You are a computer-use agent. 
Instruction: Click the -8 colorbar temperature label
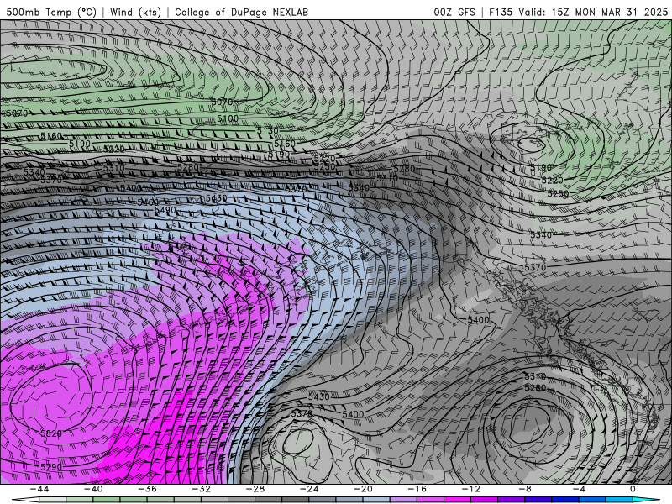pos(525,489)
